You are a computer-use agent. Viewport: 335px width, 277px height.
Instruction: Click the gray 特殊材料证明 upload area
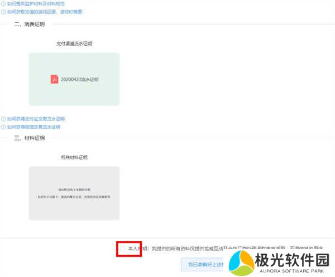74,193
